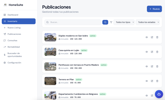165x100 pixels.
Task: Click the HomeSuite brand name
Action: click(16, 5)
